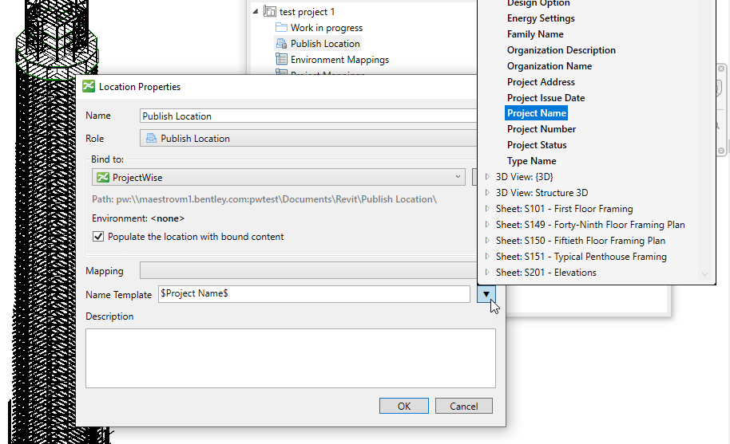Pick Organization Description from the list
This screenshot has width=730, height=444.
coord(561,50)
